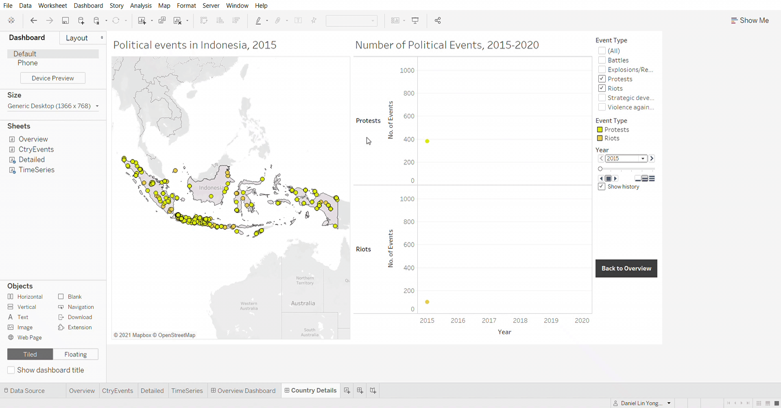Image resolution: width=781 pixels, height=408 pixels.
Task: Uncheck the Riots event type filter
Action: tap(602, 88)
